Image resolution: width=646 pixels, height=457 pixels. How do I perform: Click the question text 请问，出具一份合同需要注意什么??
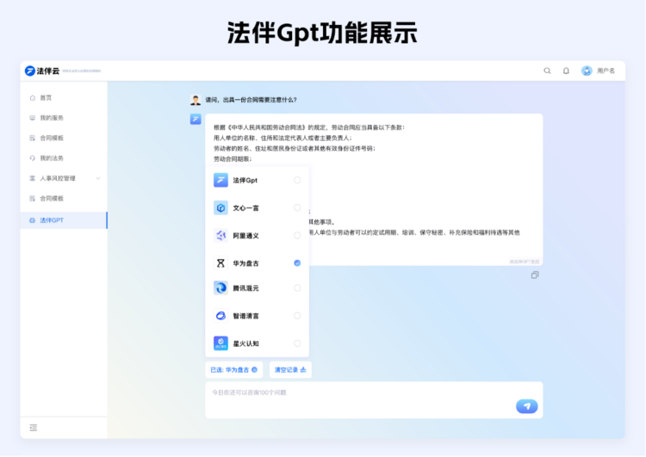[251, 100]
